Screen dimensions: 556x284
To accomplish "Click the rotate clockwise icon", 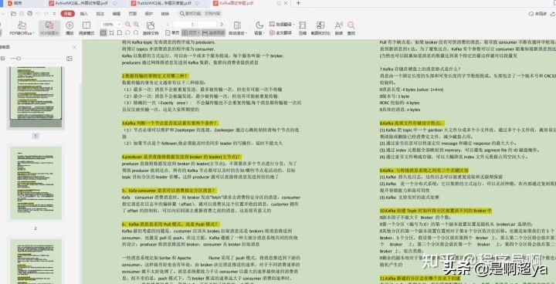I will pyautogui.click(x=136, y=32).
